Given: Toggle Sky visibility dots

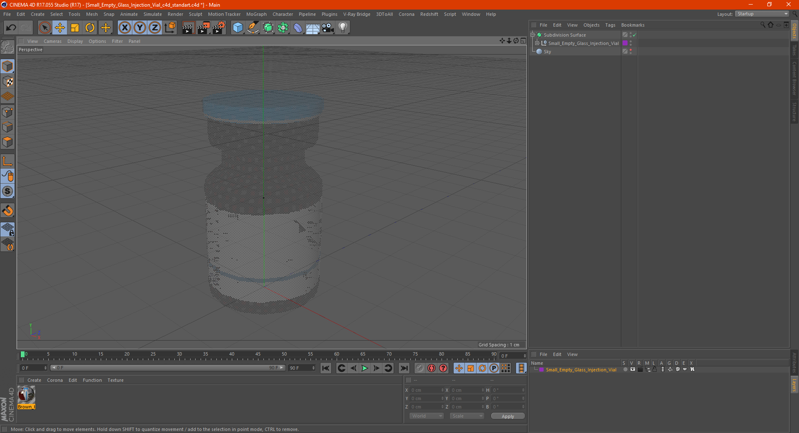Looking at the screenshot, I should pyautogui.click(x=631, y=52).
